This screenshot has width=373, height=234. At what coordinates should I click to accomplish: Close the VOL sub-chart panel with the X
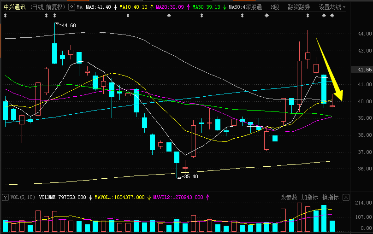tap(346, 198)
